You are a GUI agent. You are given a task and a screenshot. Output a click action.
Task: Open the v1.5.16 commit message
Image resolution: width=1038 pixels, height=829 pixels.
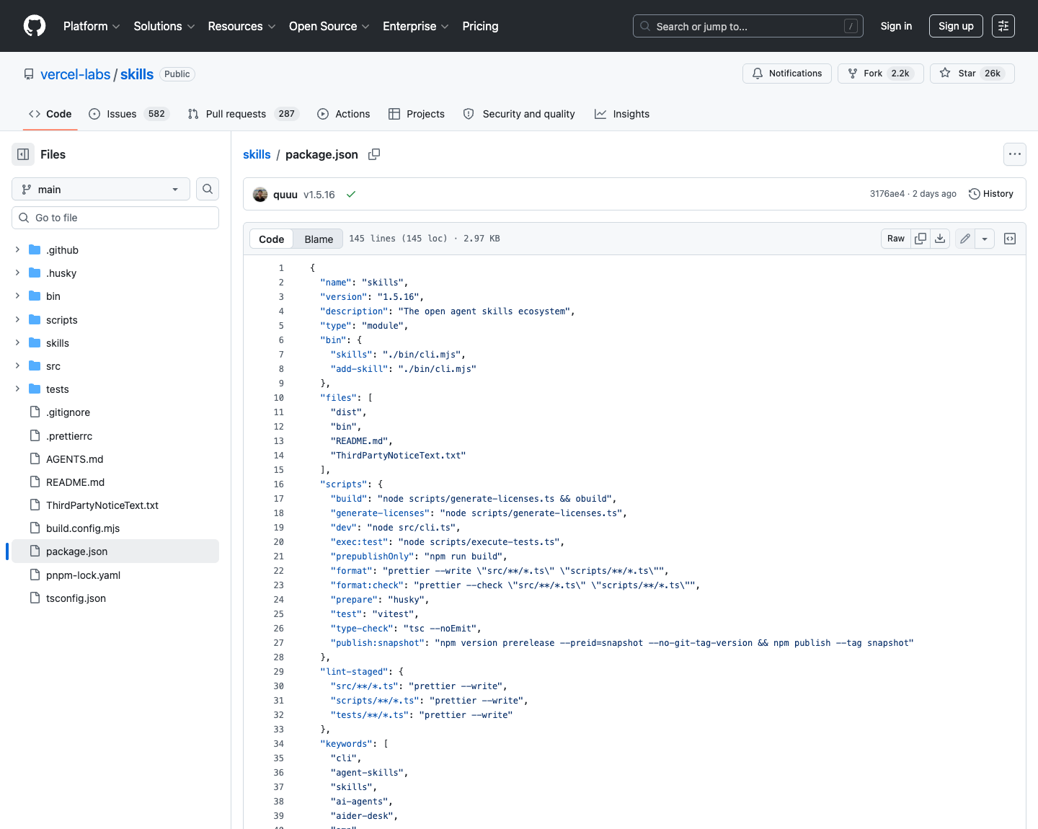click(x=319, y=195)
